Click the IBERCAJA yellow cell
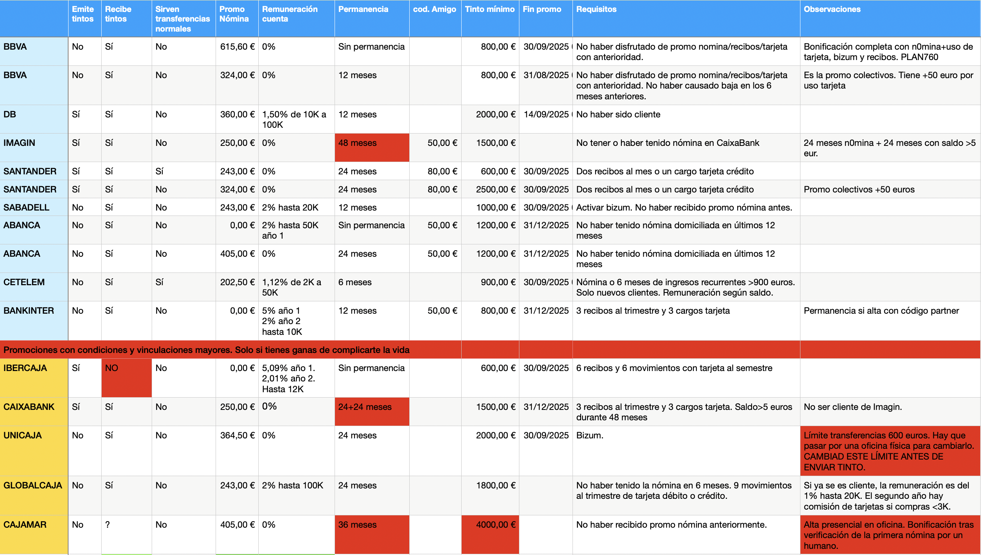 pos(34,378)
